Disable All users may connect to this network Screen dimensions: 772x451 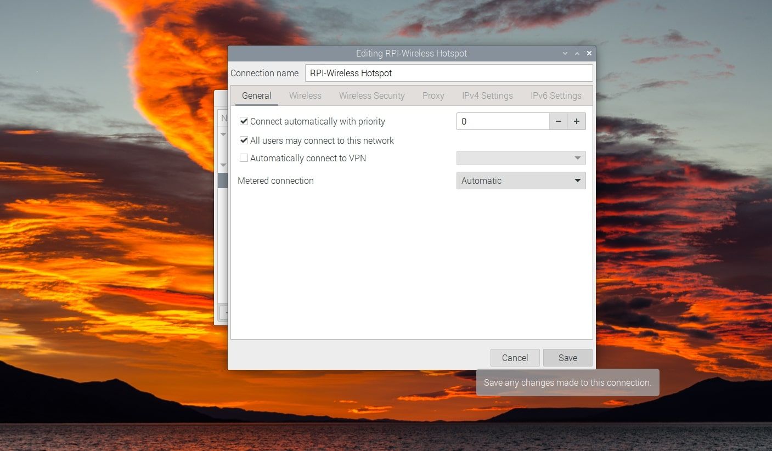(x=244, y=140)
